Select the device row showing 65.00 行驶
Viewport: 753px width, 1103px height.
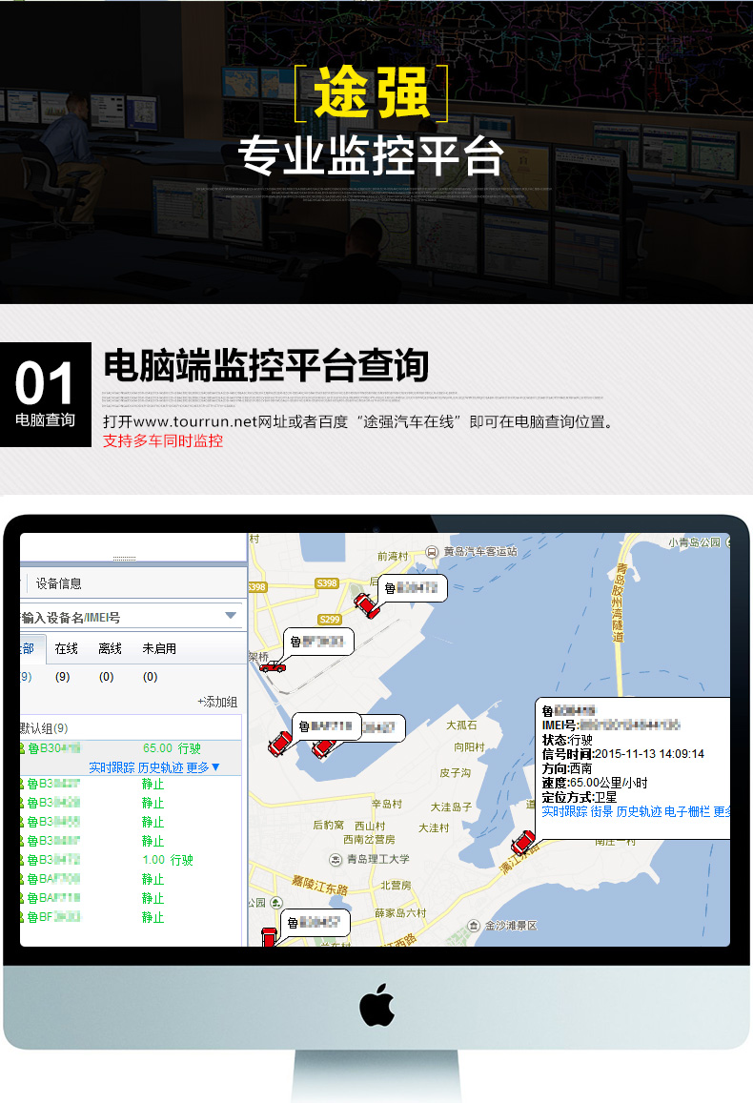coord(131,748)
